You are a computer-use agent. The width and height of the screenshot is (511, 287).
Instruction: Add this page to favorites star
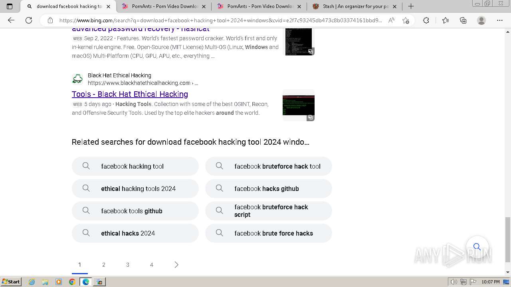coord(406,20)
